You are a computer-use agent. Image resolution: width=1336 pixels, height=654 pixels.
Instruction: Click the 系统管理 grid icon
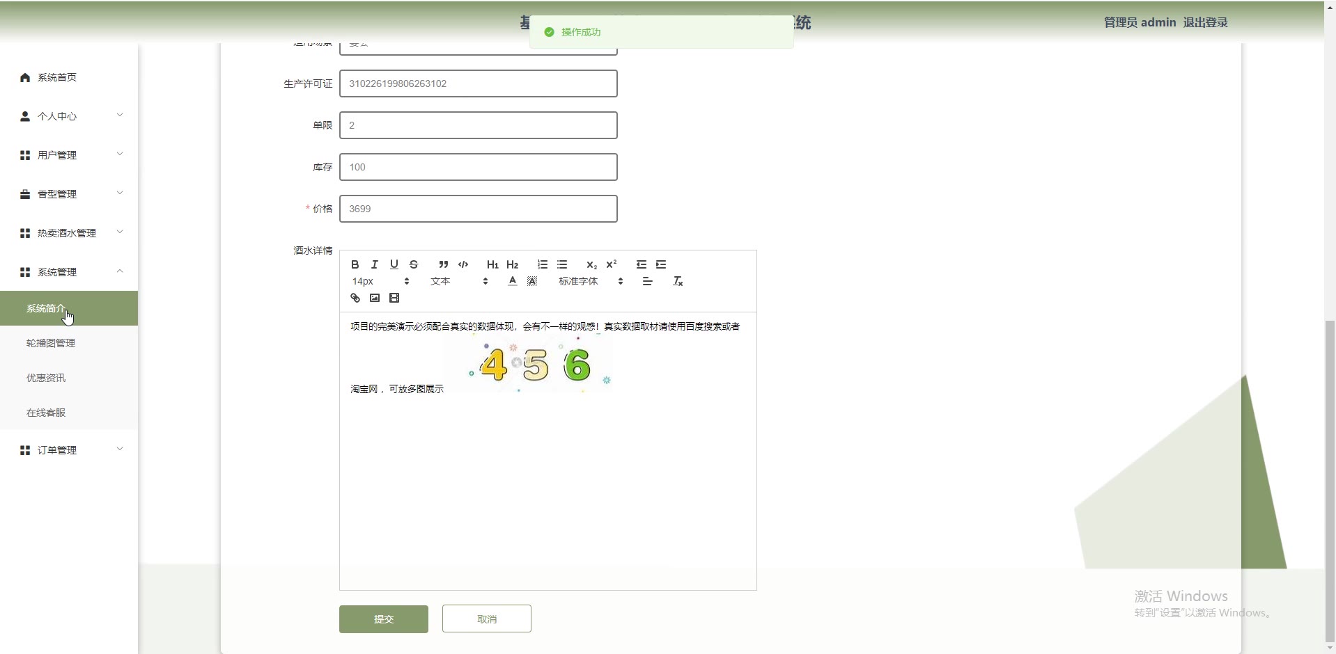pos(25,272)
